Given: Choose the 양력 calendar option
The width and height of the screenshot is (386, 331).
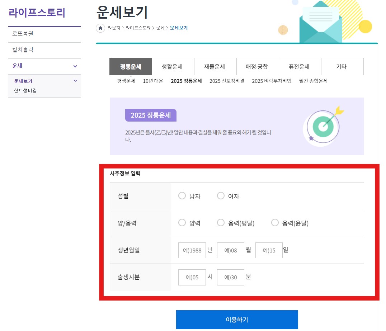Looking at the screenshot, I should tap(182, 223).
